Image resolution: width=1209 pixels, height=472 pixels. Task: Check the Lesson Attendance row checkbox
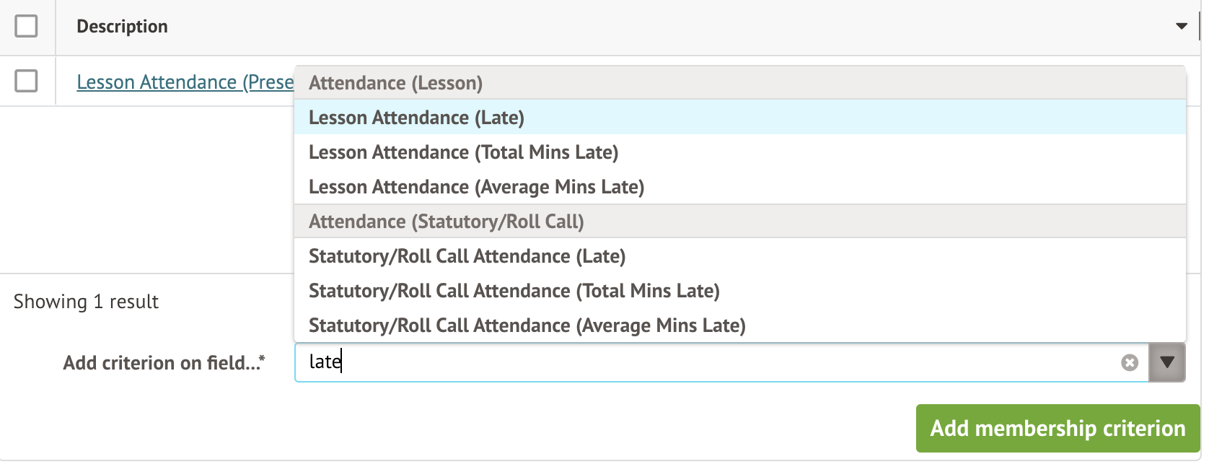(x=27, y=81)
